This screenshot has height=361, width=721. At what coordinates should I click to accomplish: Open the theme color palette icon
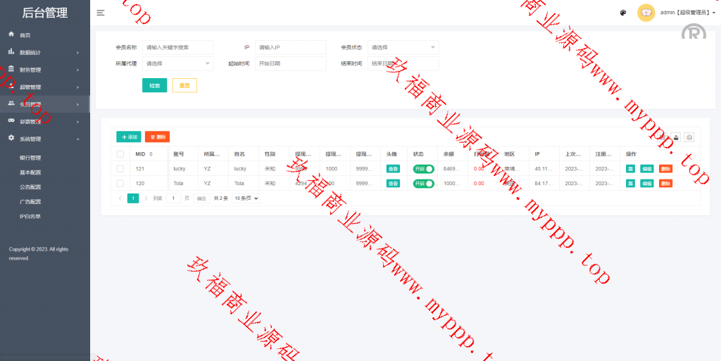pyautogui.click(x=622, y=13)
